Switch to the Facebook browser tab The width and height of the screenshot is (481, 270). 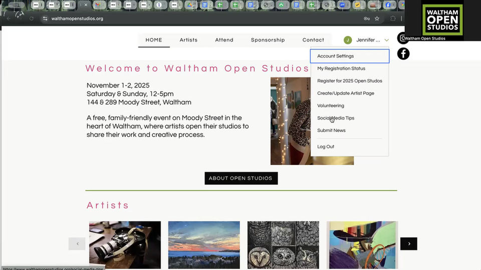pos(388,5)
